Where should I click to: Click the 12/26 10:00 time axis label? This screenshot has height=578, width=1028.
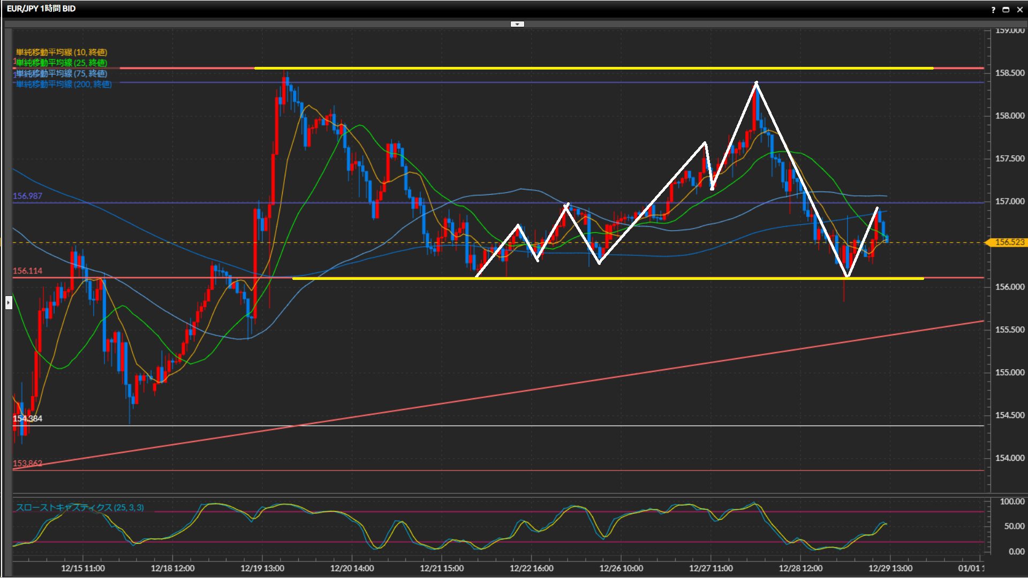coord(621,568)
